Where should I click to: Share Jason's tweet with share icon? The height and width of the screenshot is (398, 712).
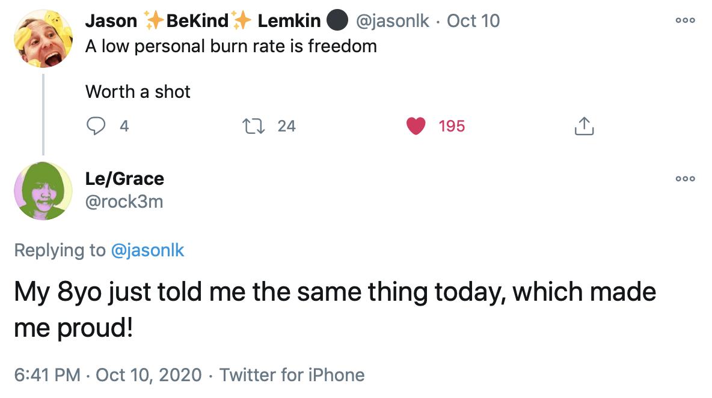point(584,126)
